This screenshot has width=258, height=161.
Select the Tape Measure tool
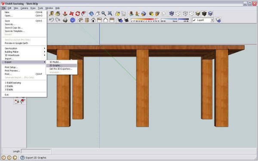(51, 13)
